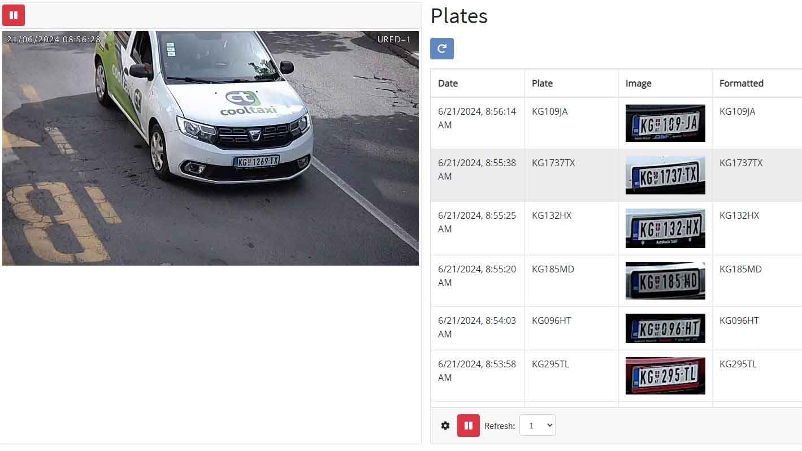Open the KG185MD plate thumbnail image
The width and height of the screenshot is (802, 451).
click(665, 281)
